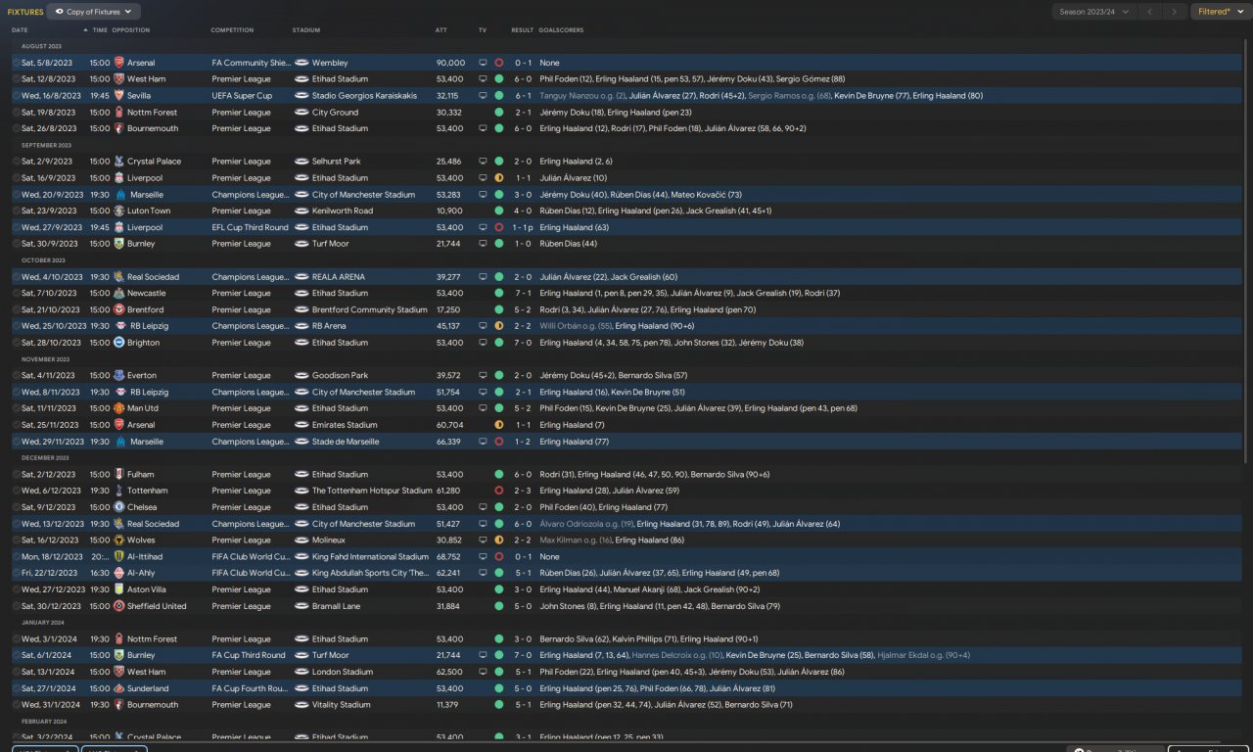Click the 90,000 attendance at Wembley
This screenshot has width=1253, height=752.
(x=450, y=63)
